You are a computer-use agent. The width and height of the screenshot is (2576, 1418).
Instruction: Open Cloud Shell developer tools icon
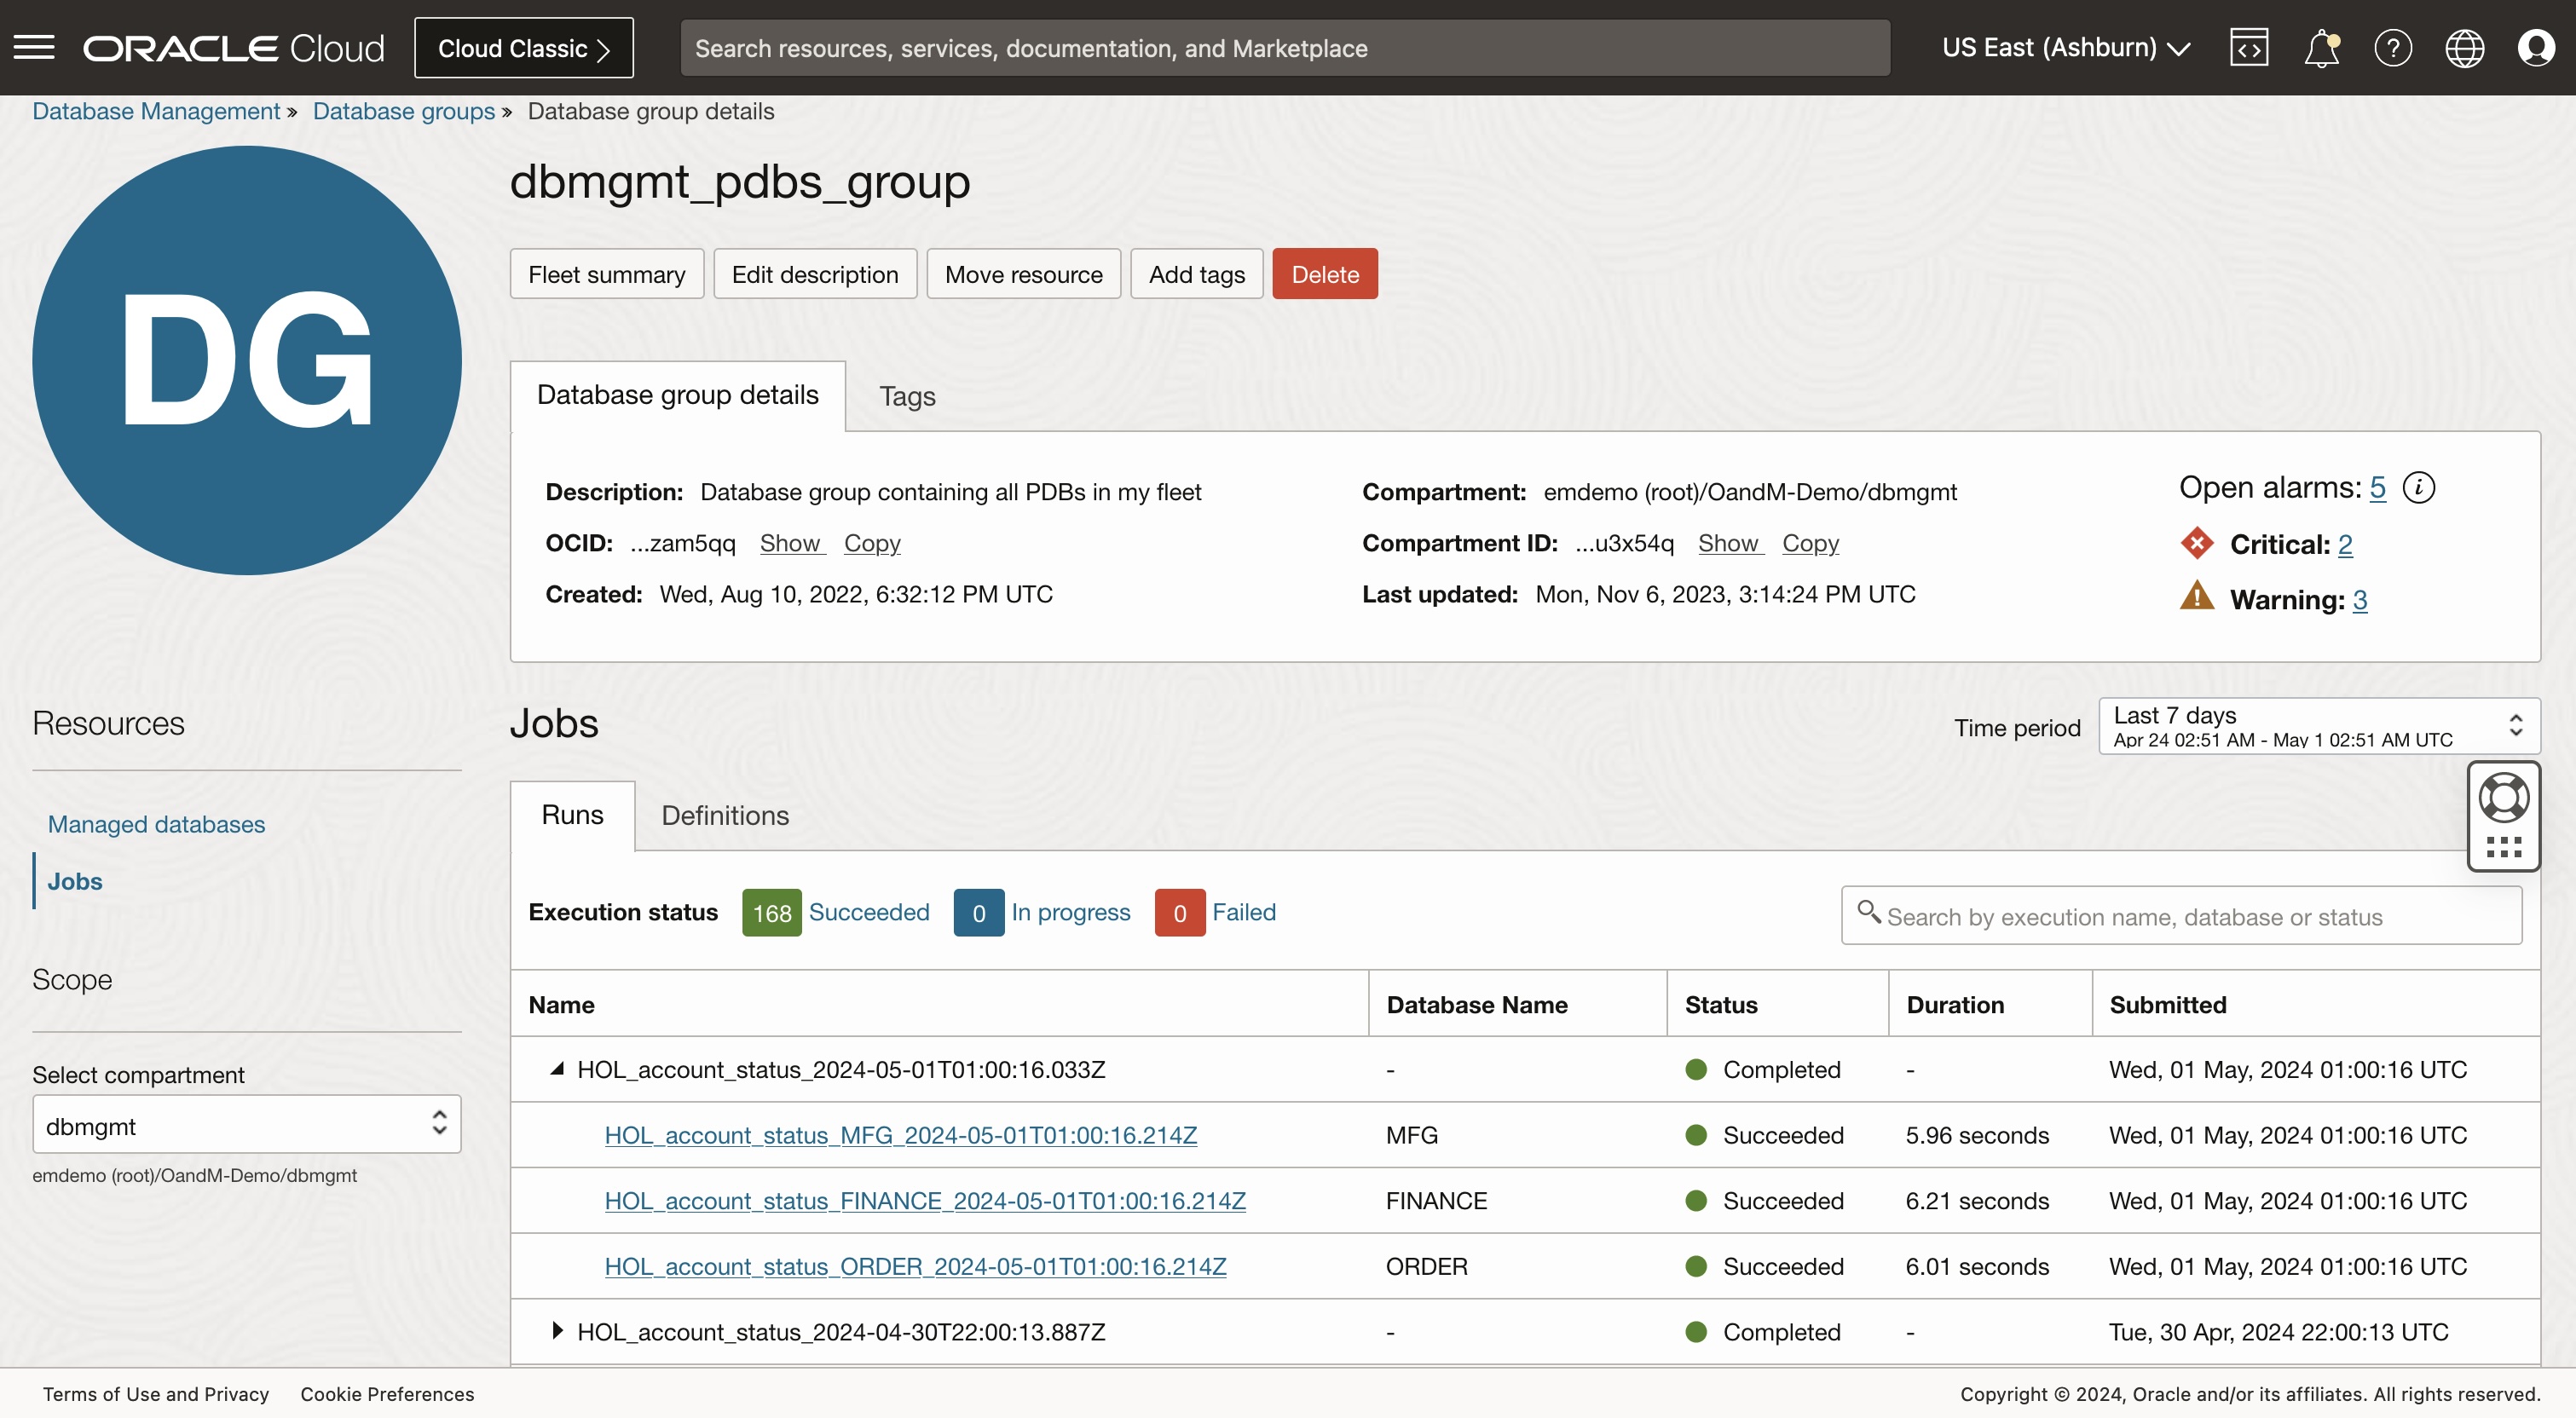click(x=2248, y=47)
